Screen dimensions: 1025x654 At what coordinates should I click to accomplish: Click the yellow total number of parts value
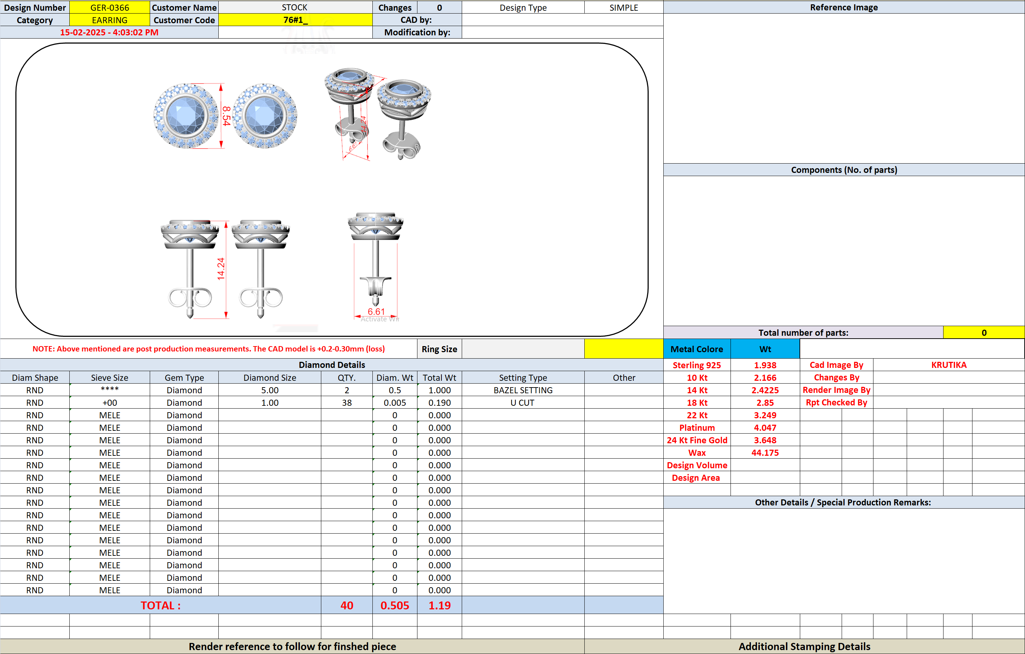984,332
